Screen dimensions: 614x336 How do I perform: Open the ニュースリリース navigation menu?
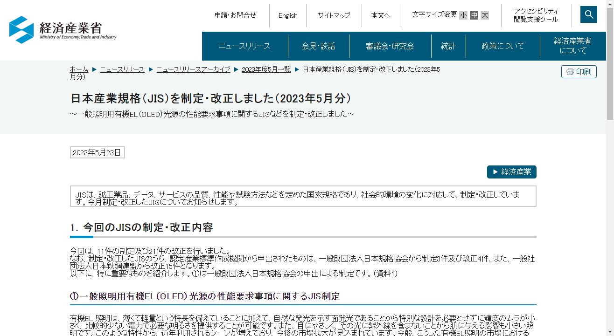(244, 46)
